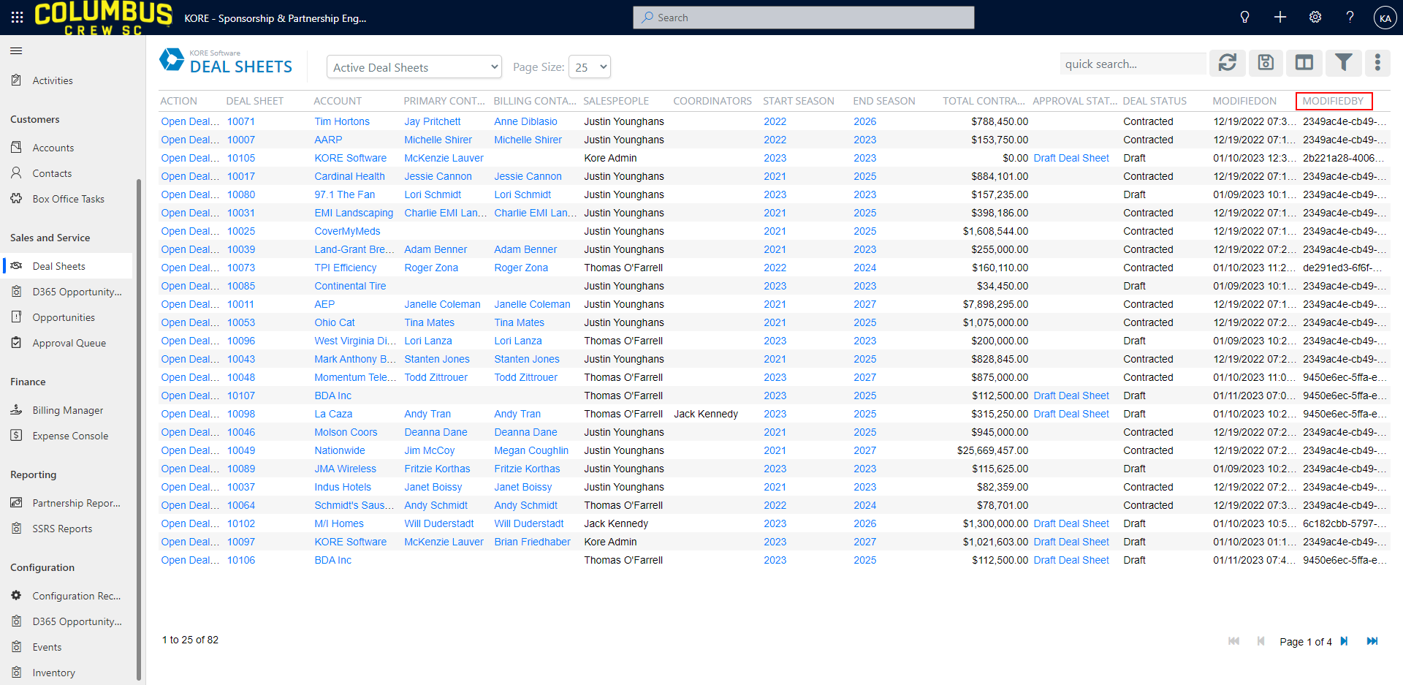The width and height of the screenshot is (1403, 685).
Task: Click the lightbulb assistant icon
Action: 1244,18
